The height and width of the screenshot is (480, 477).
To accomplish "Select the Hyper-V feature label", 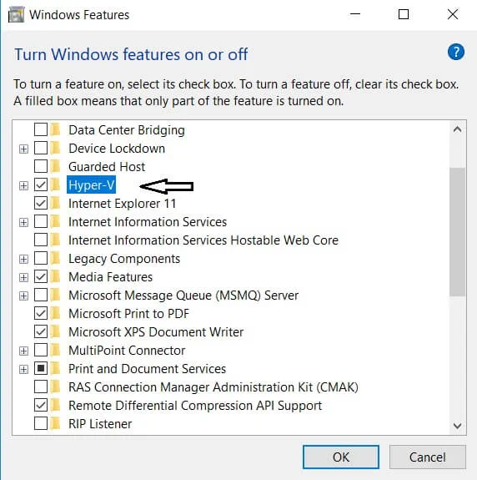I will 91,184.
